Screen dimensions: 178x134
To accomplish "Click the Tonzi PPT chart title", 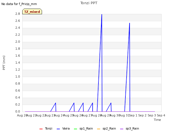I will coord(89,3).
